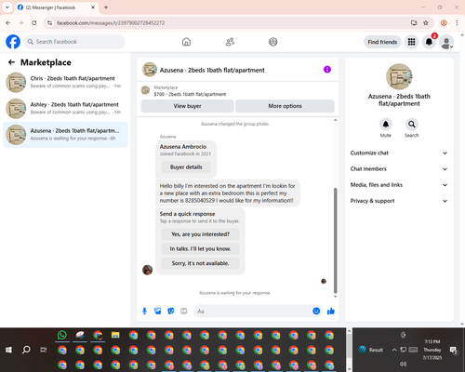Image resolution: width=465 pixels, height=372 pixels.
Task: Select the Messenger | Facebook browser tab
Action: pos(57,7)
